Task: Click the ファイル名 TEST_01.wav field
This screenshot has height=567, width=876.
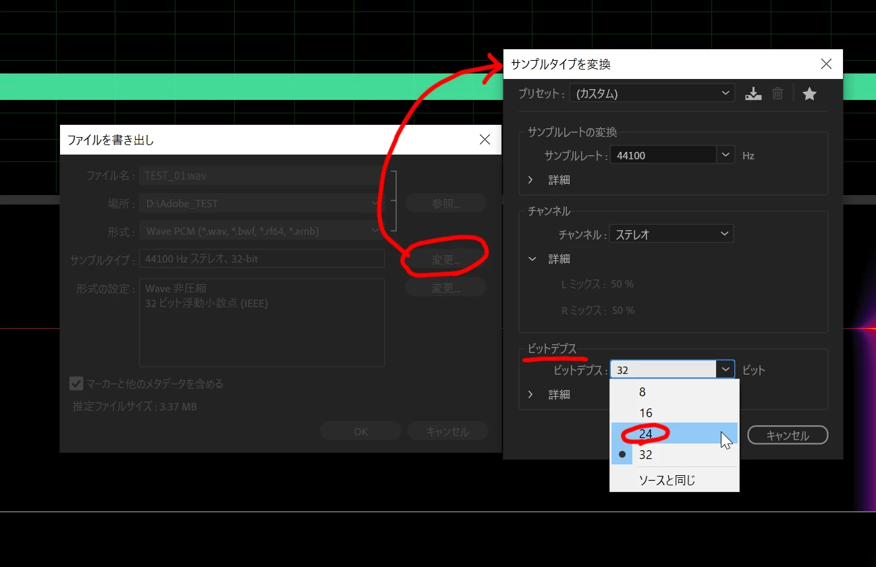Action: [x=262, y=175]
